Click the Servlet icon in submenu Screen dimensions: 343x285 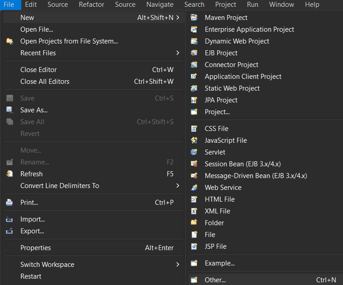194,152
